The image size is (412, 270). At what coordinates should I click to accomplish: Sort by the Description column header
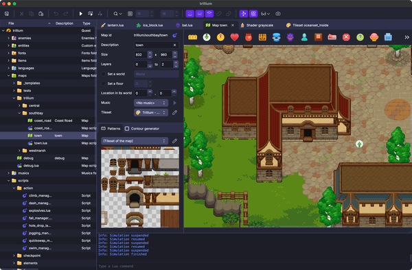(x=65, y=23)
